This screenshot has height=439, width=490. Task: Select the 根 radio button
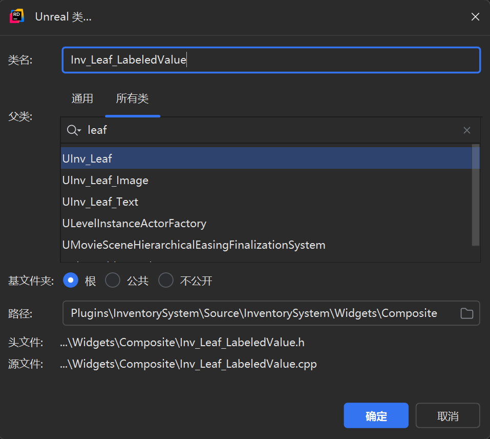[71, 281]
